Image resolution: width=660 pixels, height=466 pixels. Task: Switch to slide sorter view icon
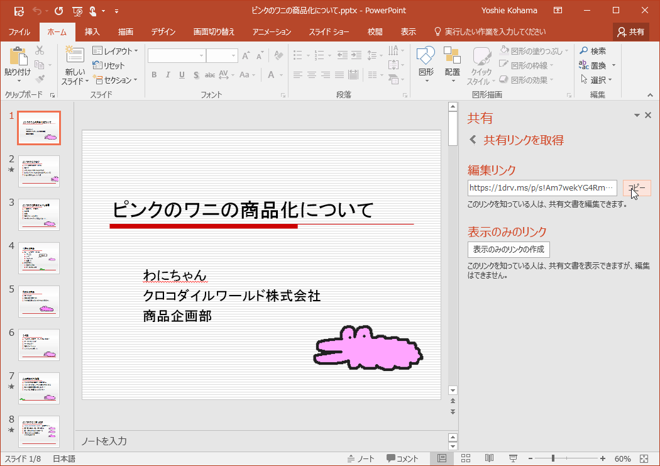(466, 458)
